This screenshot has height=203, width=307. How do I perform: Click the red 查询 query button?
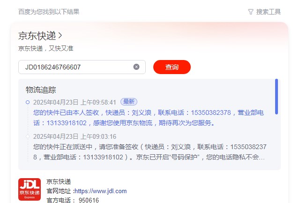(172, 67)
